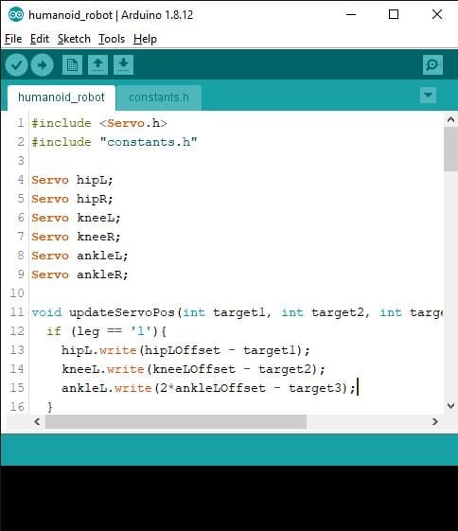Create a new sketch with page icon
The height and width of the screenshot is (531, 458).
tap(72, 64)
